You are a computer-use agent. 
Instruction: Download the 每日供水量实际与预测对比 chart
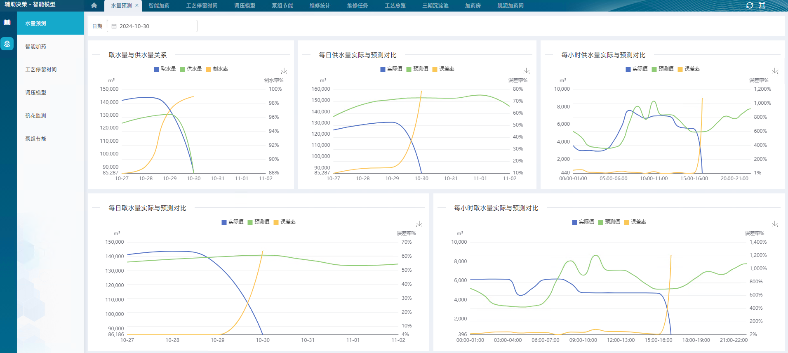tap(527, 71)
